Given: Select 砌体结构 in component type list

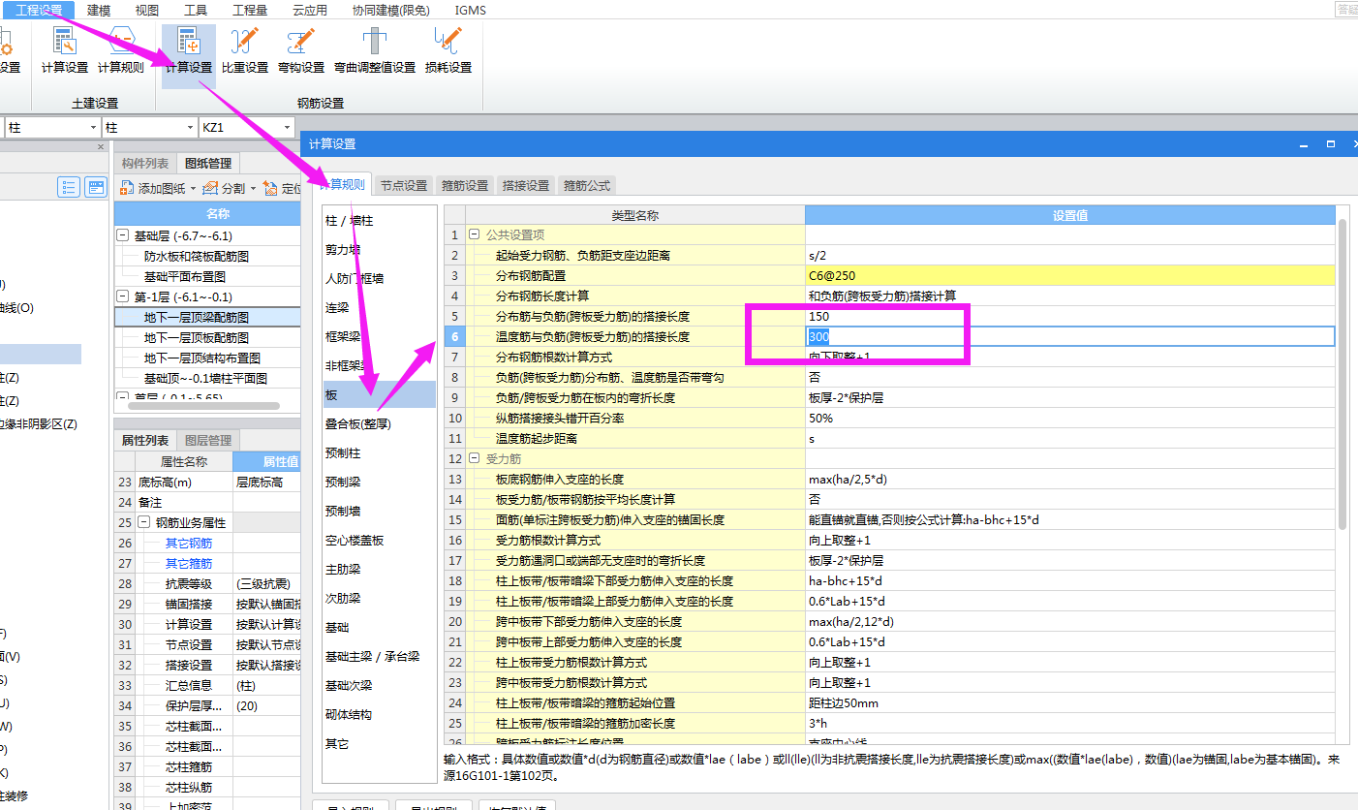Looking at the screenshot, I should click(x=380, y=714).
